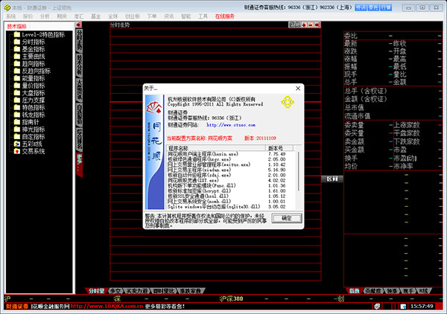Image resolution: width=447 pixels, height=314 pixels.
Task: Select the 分时量 bottom tab
Action: (x=96, y=291)
